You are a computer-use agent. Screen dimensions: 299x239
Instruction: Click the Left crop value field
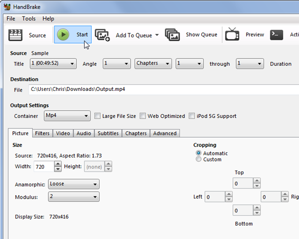(215, 197)
